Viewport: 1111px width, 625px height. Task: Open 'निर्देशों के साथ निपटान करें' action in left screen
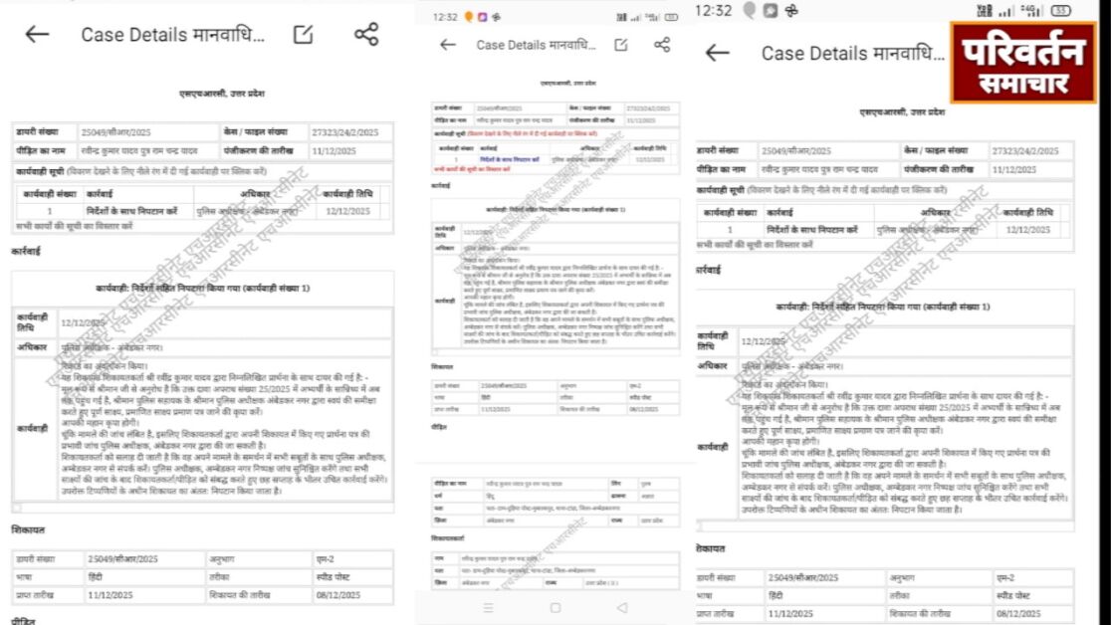133,211
